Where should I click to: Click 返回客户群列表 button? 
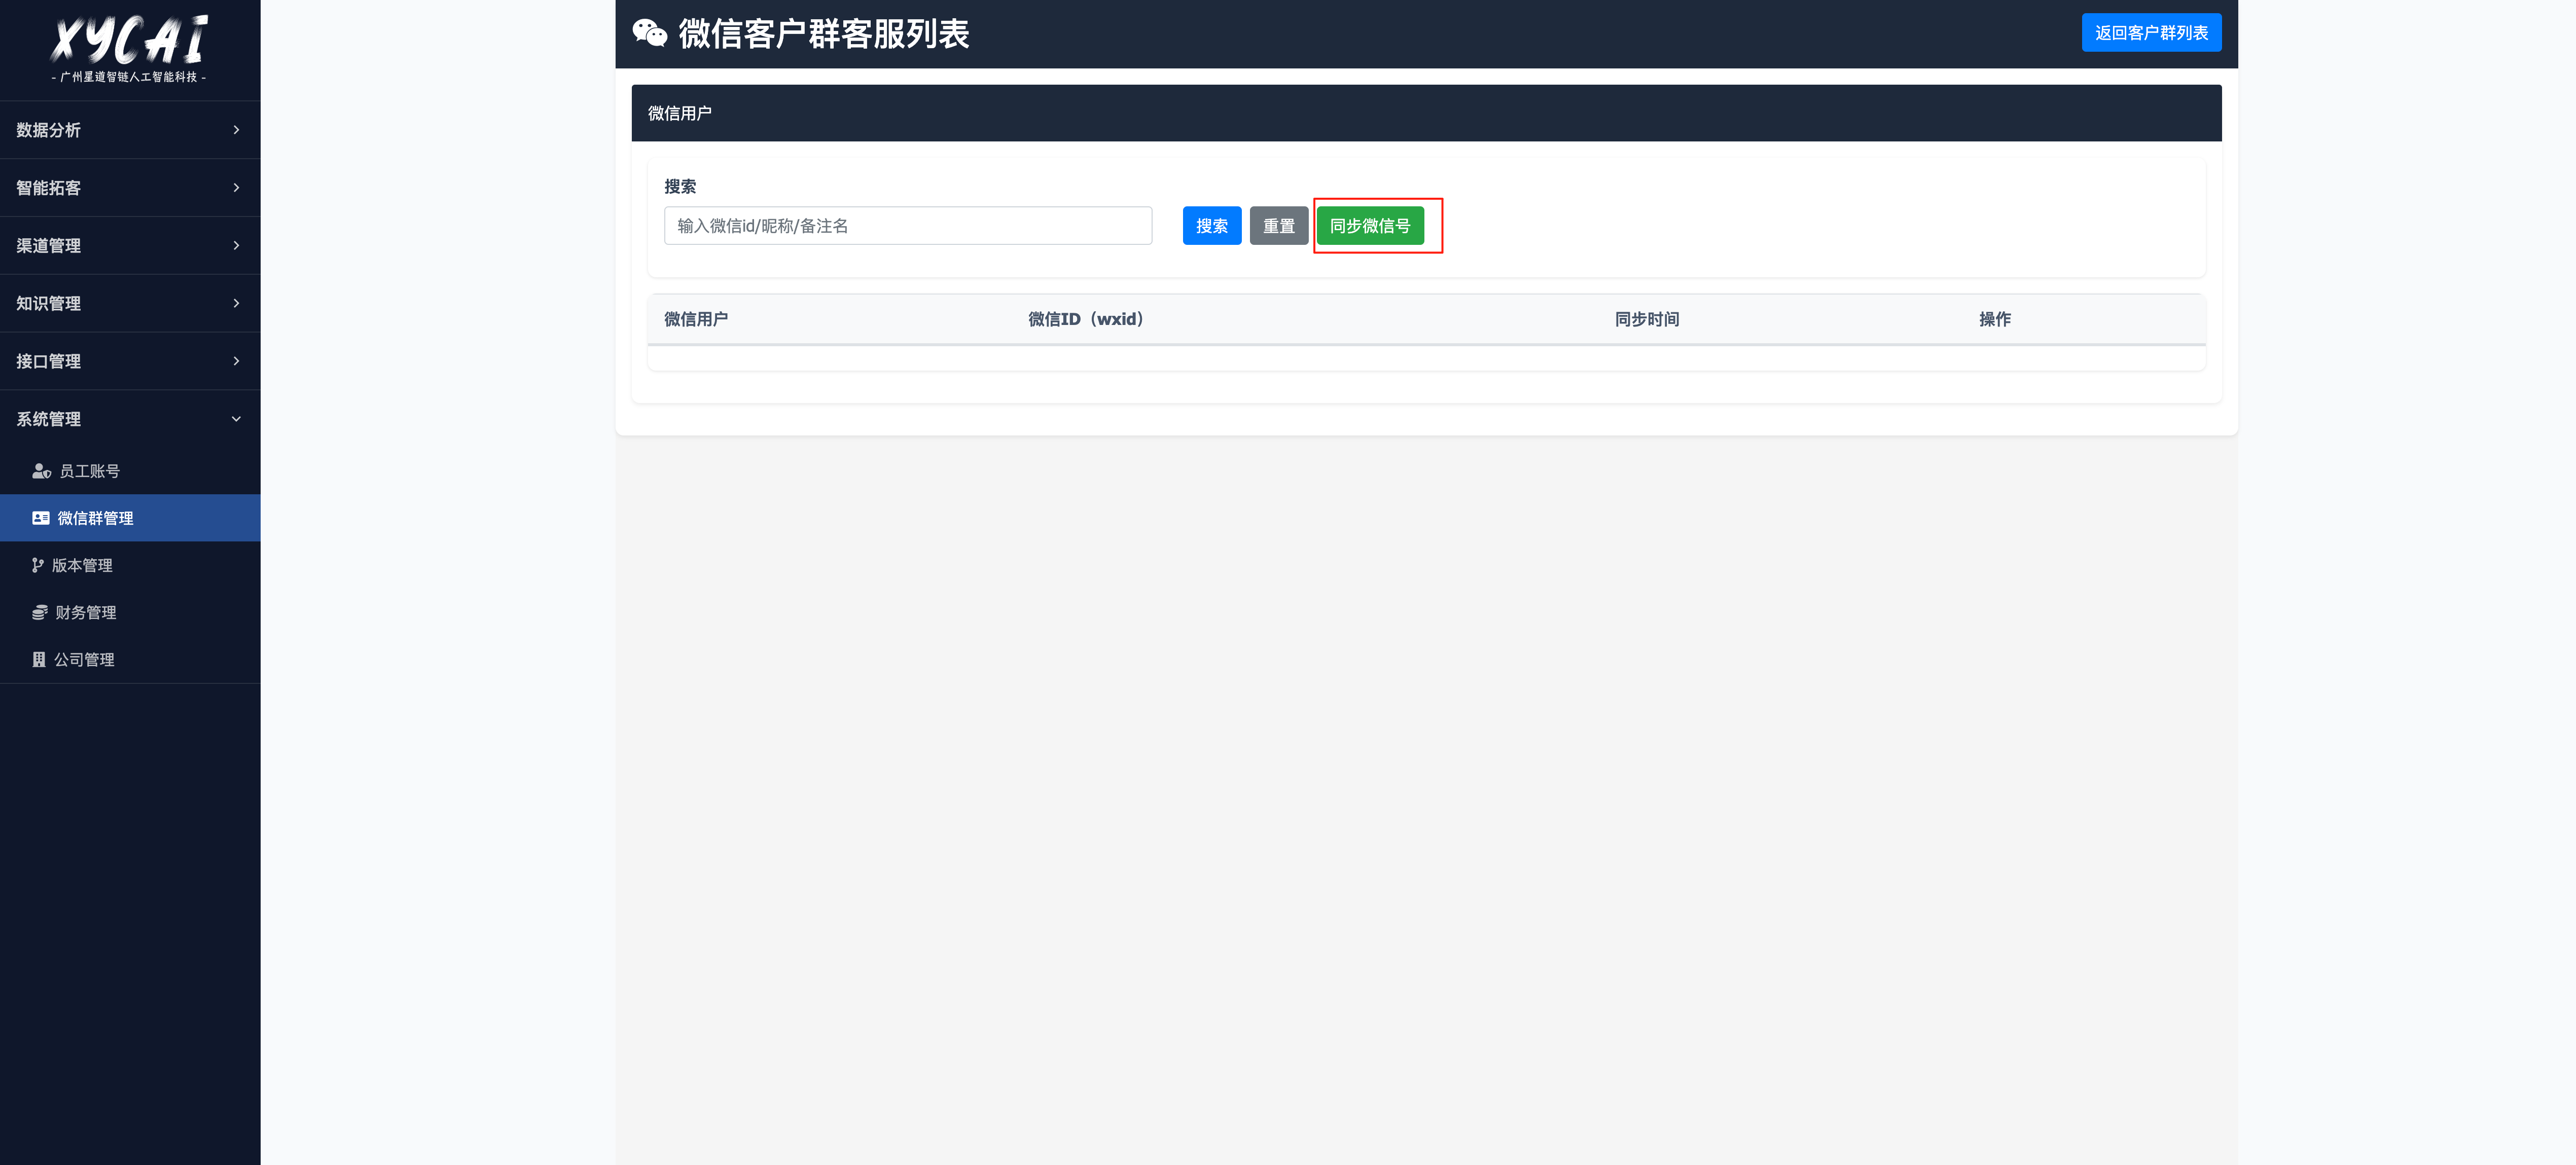[x=2151, y=33]
